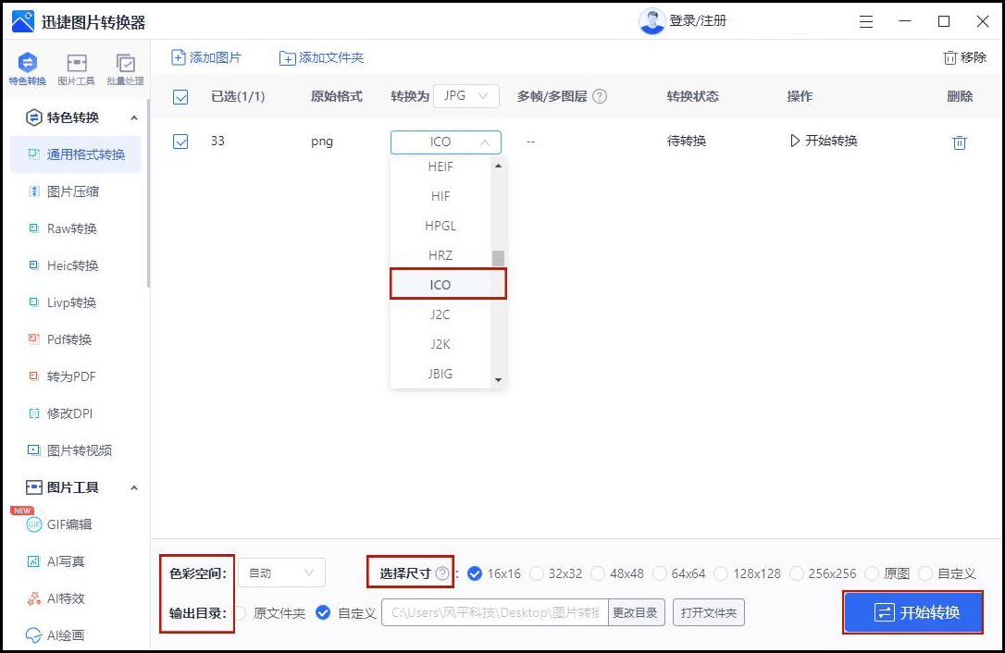Image resolution: width=1005 pixels, height=653 pixels.
Task: Click the 开始转换 convert button
Action: (912, 612)
